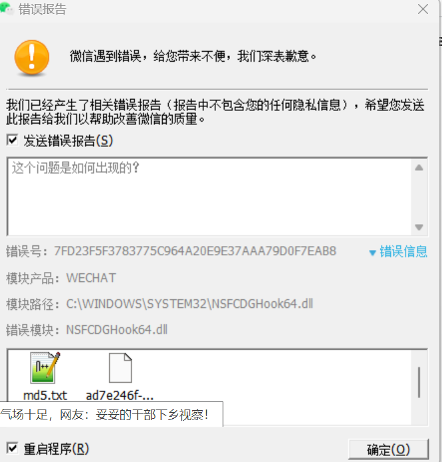This screenshot has height=462, width=442.
Task: Uncheck the 重启程序(R) checkbox
Action: [13, 449]
